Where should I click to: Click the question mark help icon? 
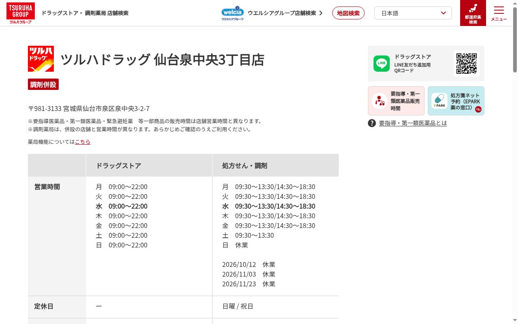click(372, 123)
